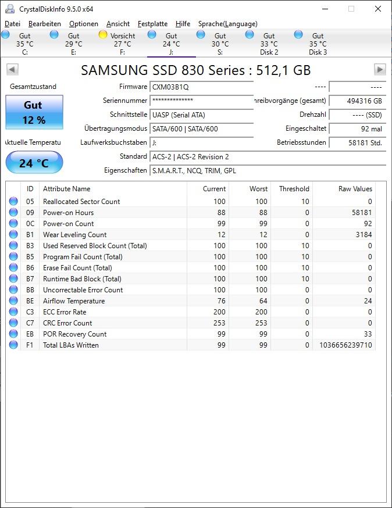Screen dimensions: 392x508
Task: Click the status icon for Power-on Count
Action: (x=13, y=223)
